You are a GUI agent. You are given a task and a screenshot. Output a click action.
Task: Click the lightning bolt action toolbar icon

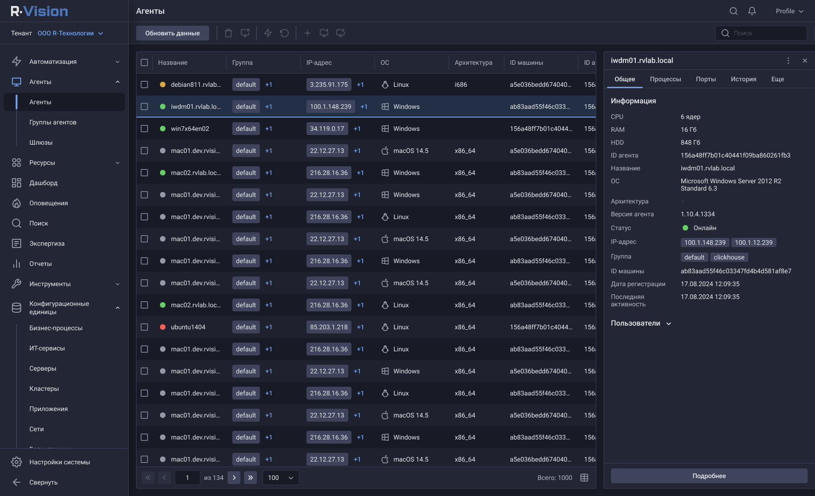268,33
